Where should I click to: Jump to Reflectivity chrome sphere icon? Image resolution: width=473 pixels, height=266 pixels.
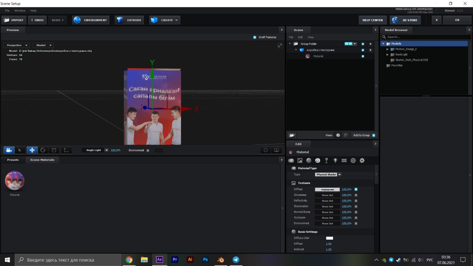(x=317, y=160)
